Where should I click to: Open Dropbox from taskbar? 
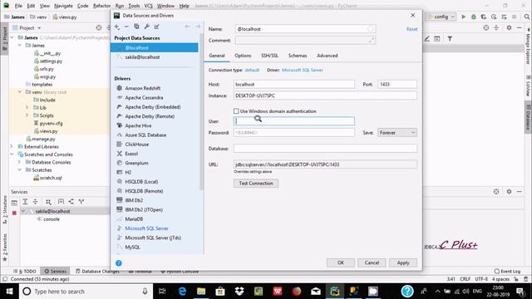(239, 292)
